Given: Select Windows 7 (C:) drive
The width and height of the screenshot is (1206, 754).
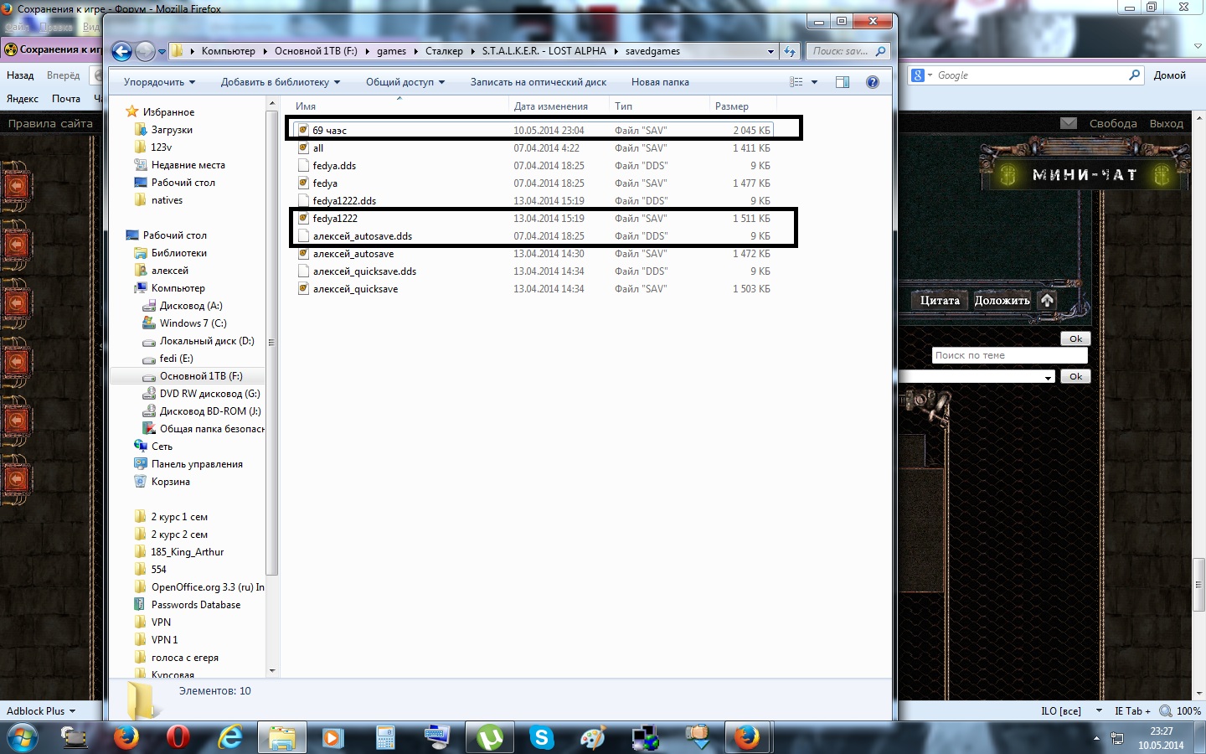Looking at the screenshot, I should pyautogui.click(x=193, y=323).
